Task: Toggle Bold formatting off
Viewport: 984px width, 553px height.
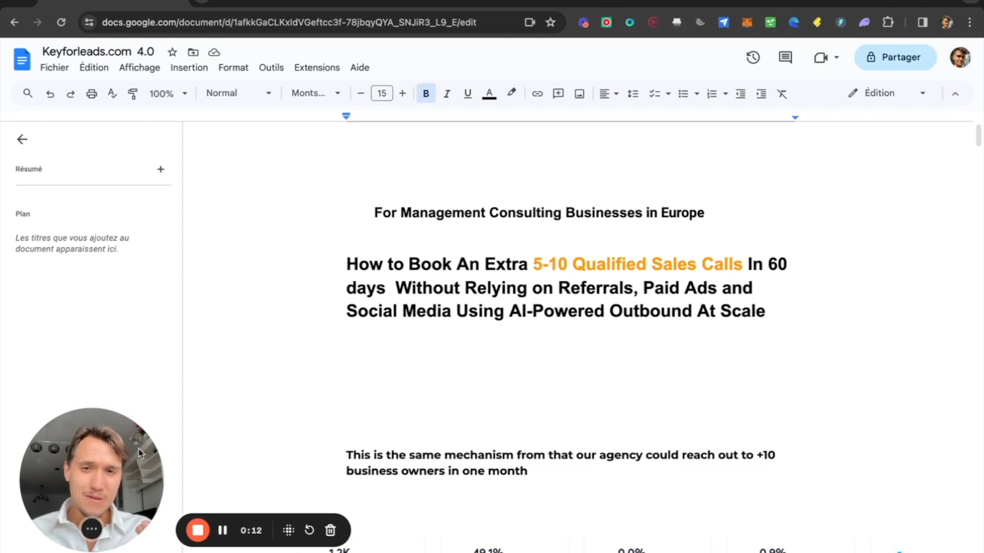Action: pyautogui.click(x=426, y=94)
